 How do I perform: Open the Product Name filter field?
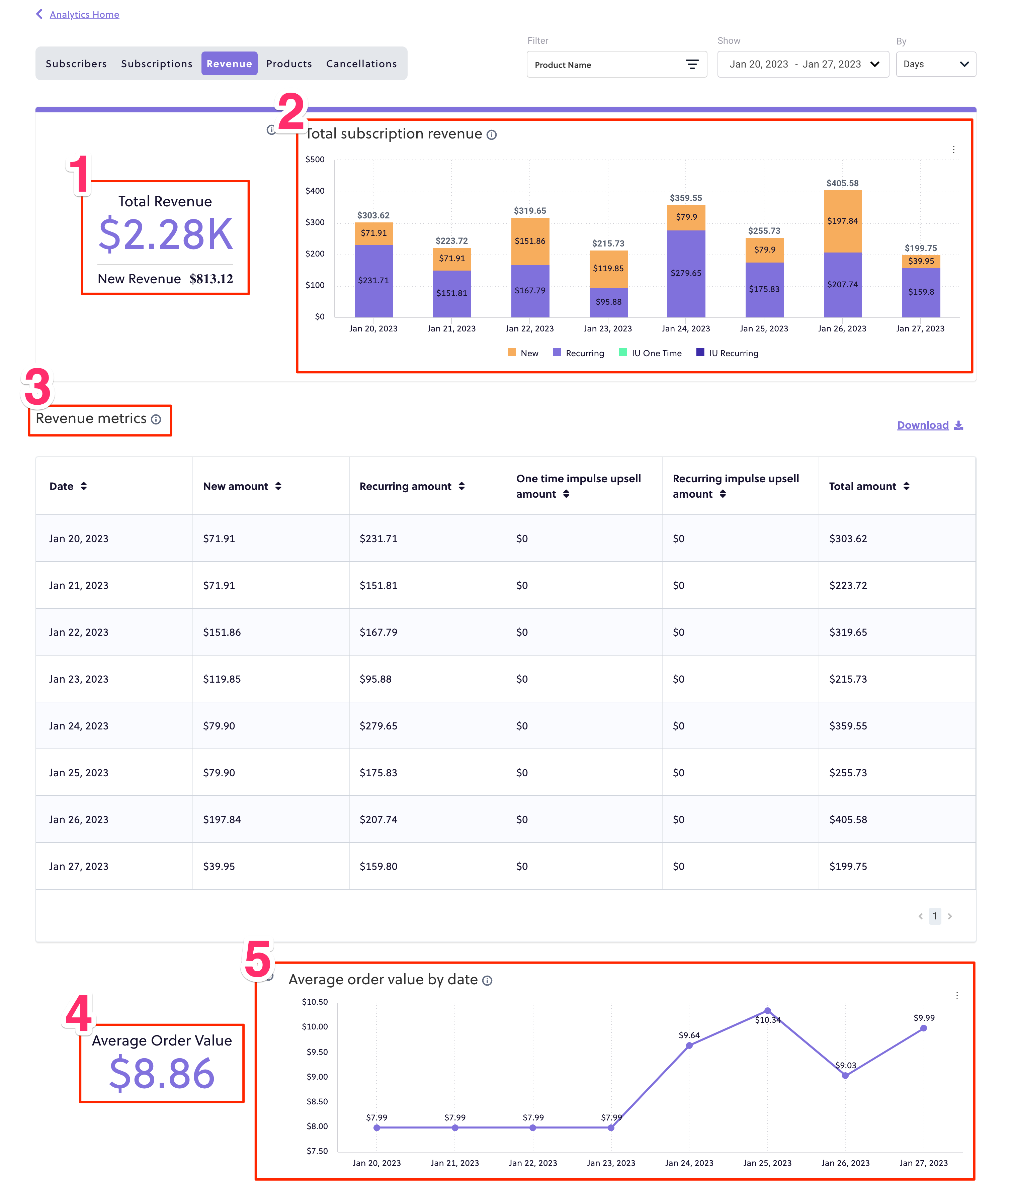coord(608,64)
